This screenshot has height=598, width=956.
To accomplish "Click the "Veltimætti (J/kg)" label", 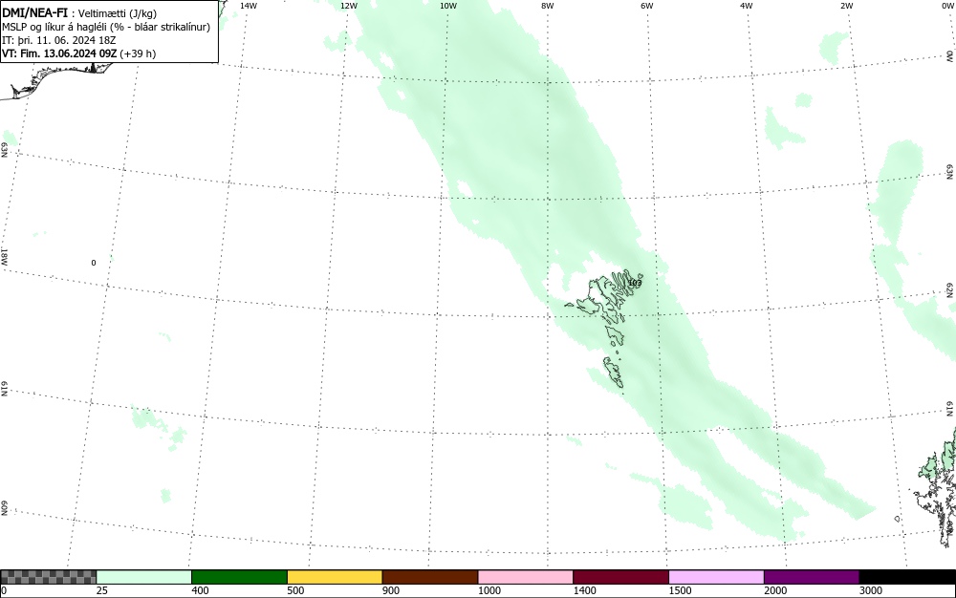I will (x=118, y=13).
